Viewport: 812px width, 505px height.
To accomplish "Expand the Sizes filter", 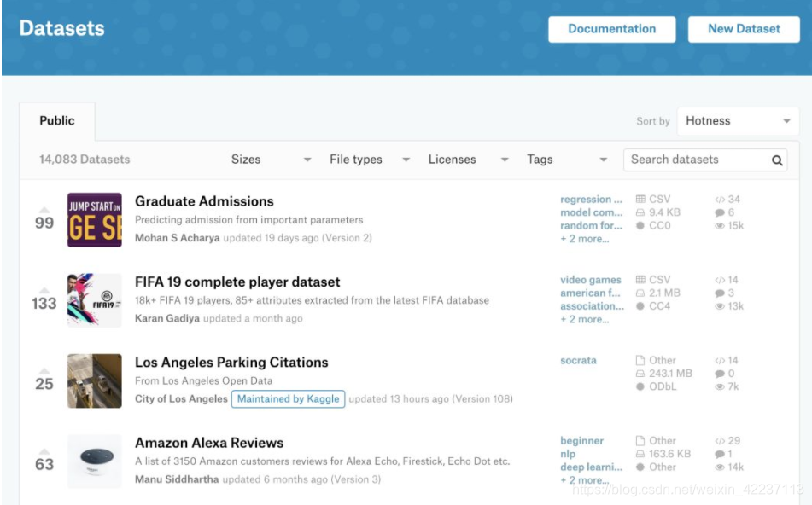I will [x=271, y=160].
